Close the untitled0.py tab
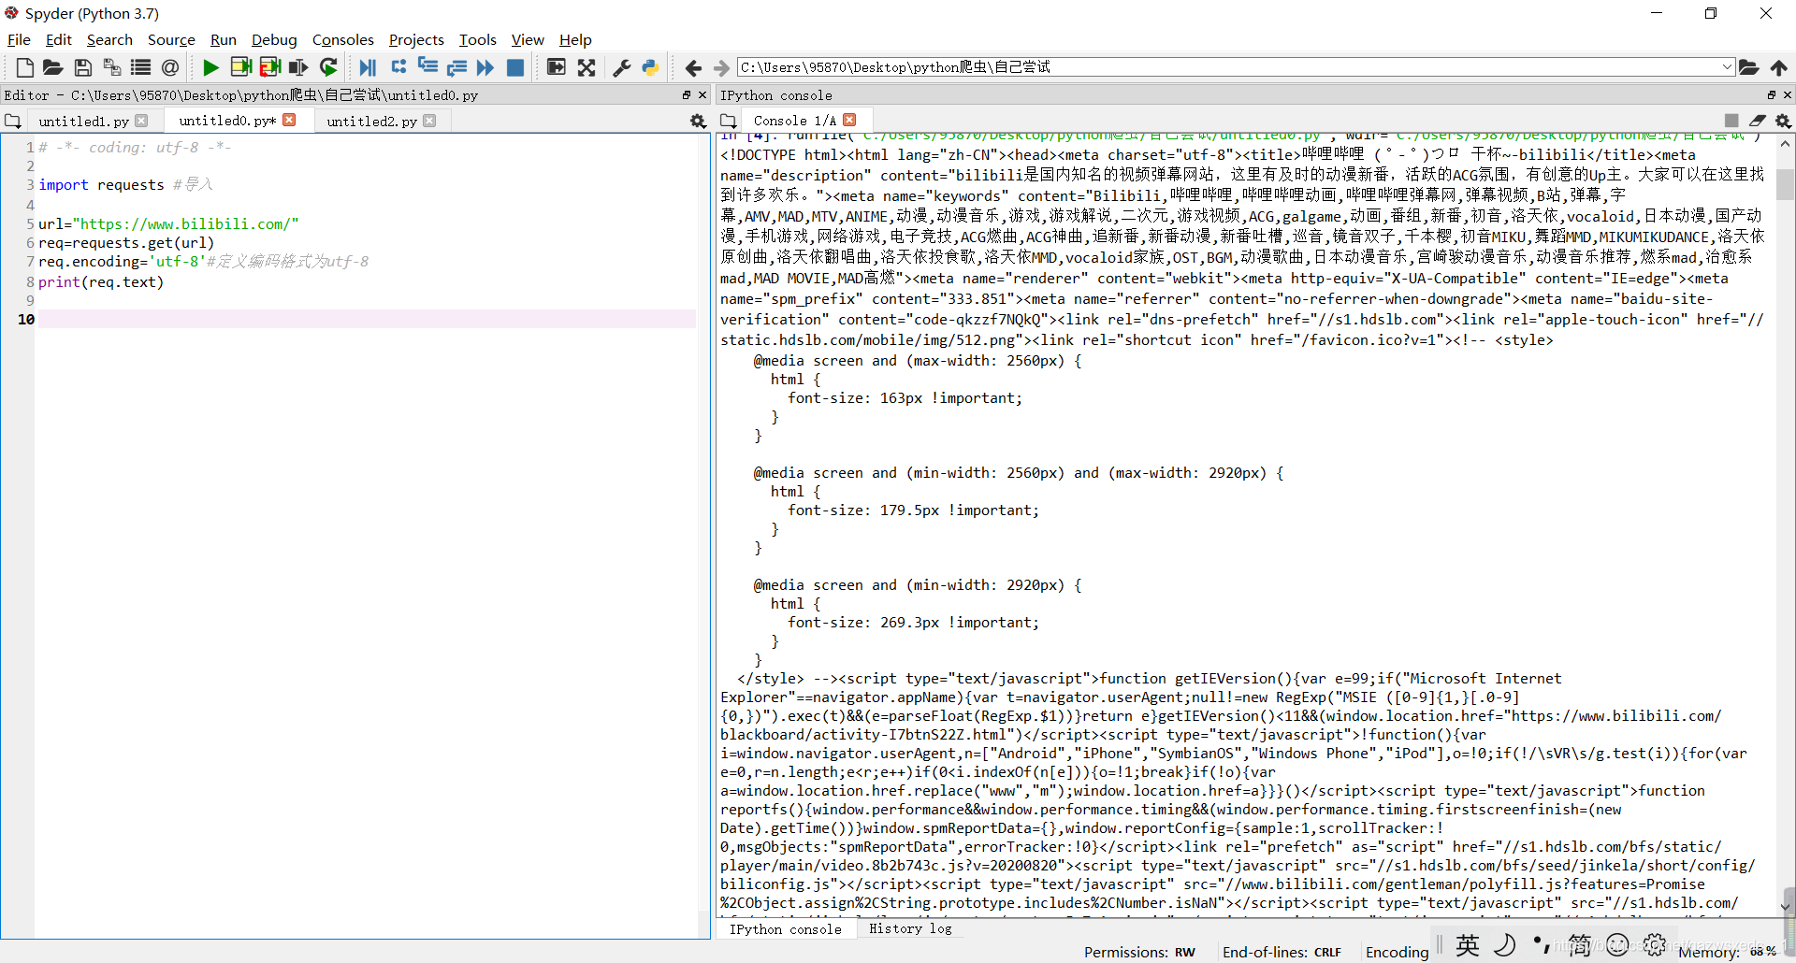The width and height of the screenshot is (1796, 963). tap(289, 120)
